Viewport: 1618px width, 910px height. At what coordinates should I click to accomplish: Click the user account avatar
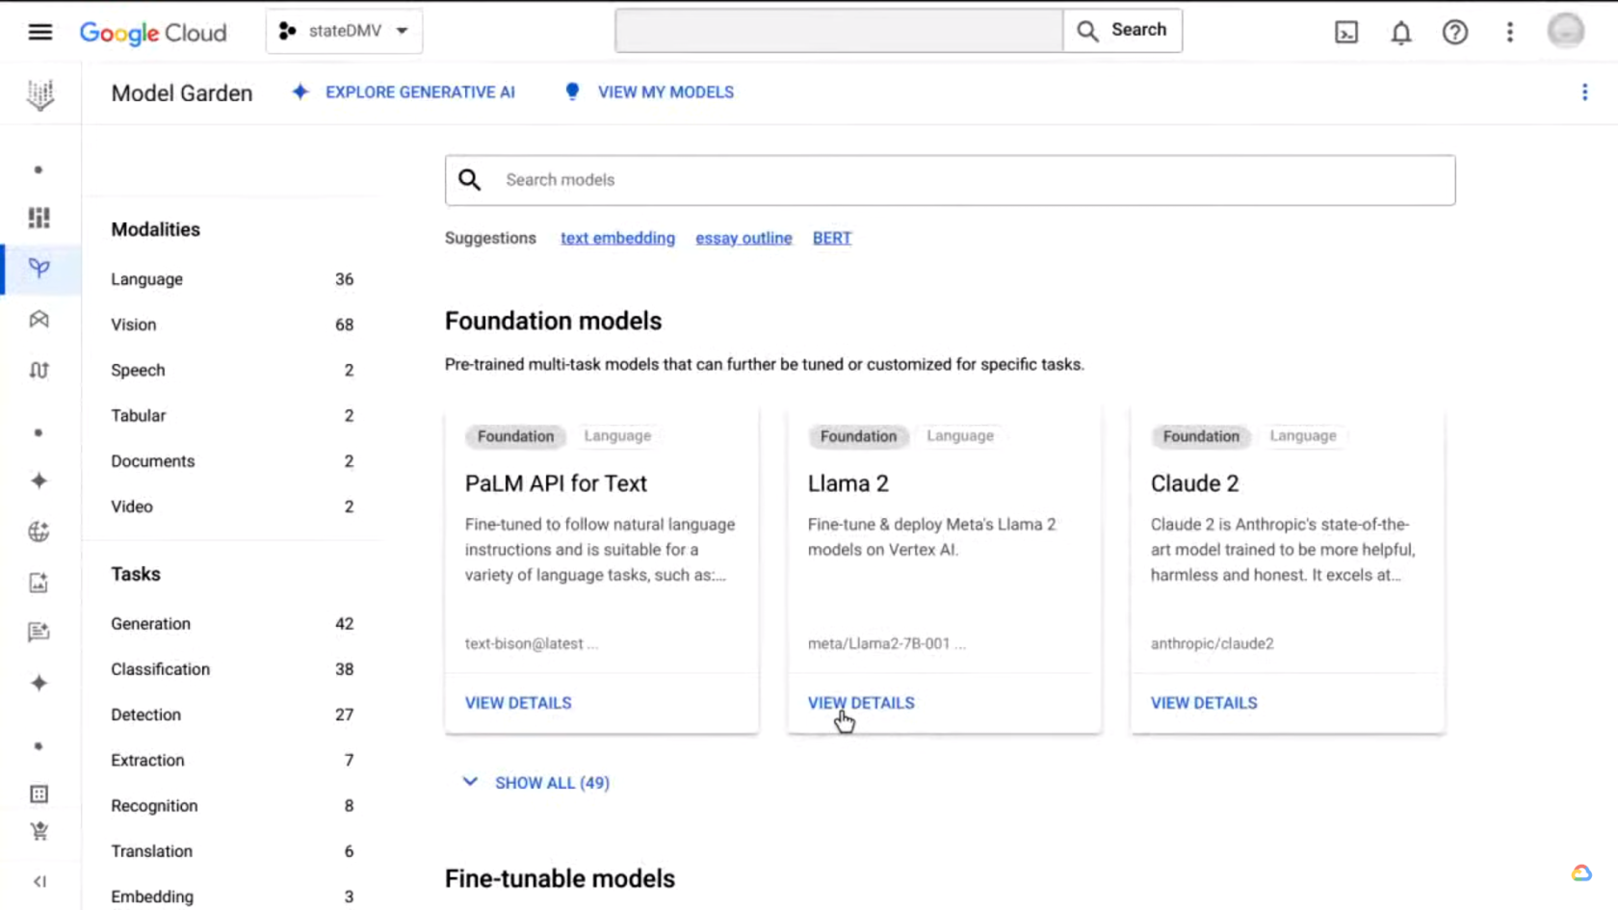coord(1565,31)
